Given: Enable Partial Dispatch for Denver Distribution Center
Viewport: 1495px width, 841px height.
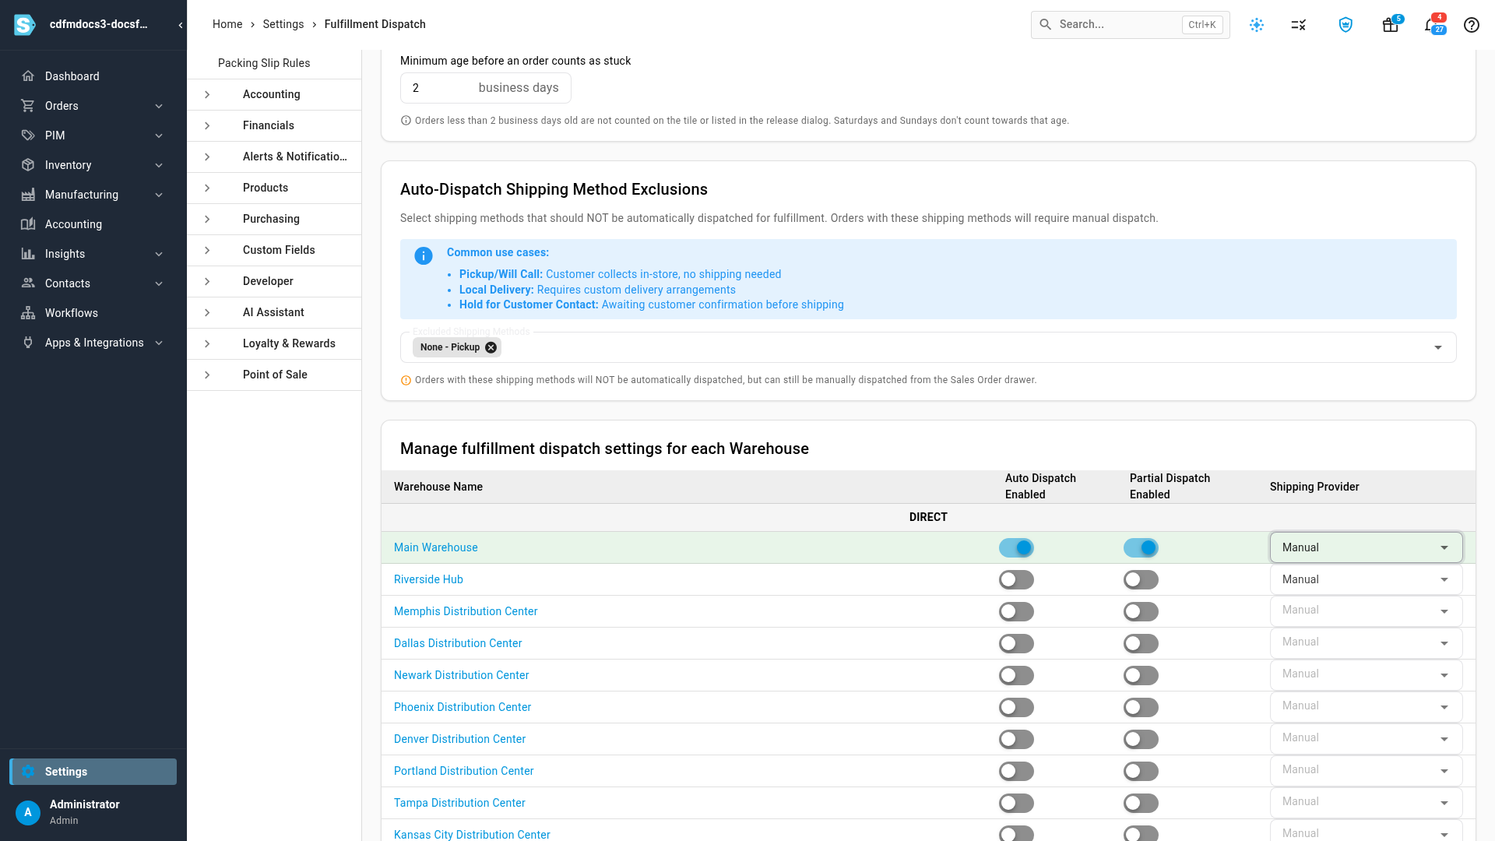Looking at the screenshot, I should point(1141,739).
